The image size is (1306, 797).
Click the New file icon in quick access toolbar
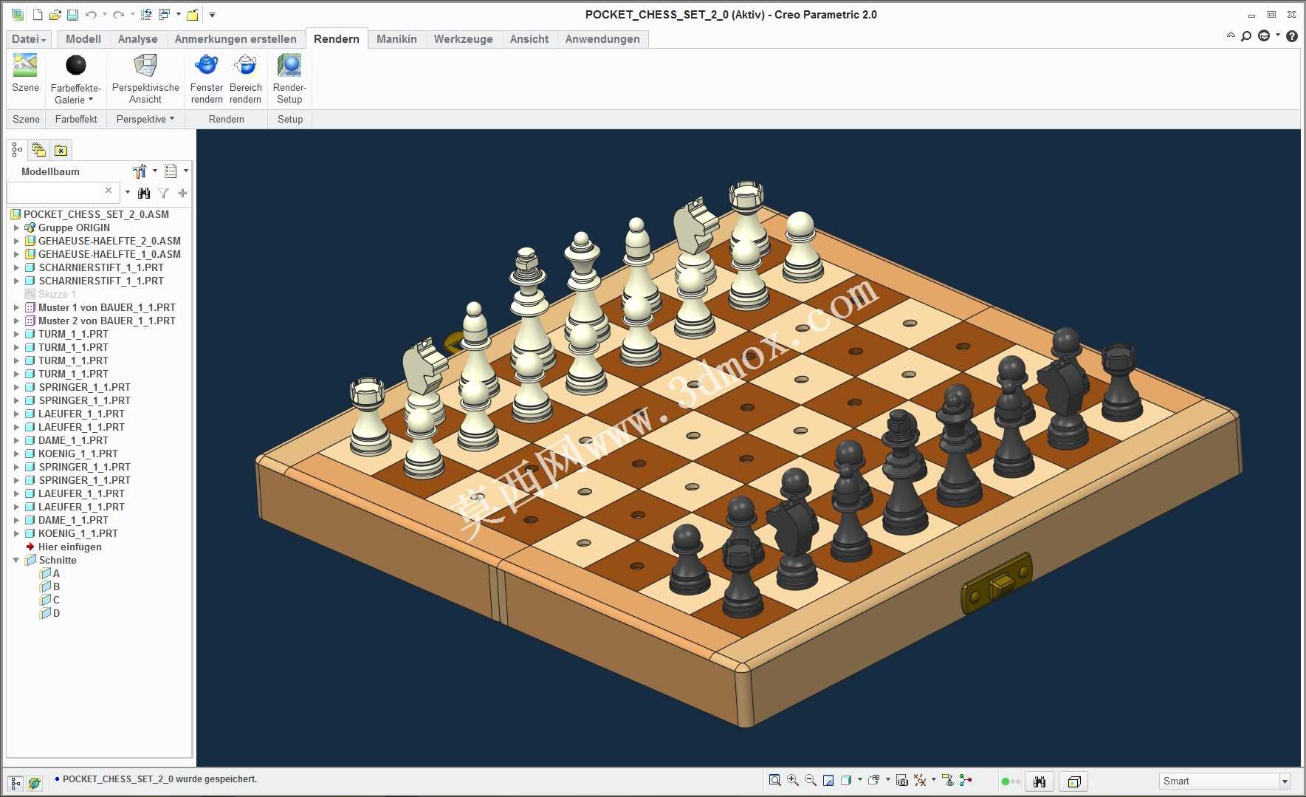[38, 15]
